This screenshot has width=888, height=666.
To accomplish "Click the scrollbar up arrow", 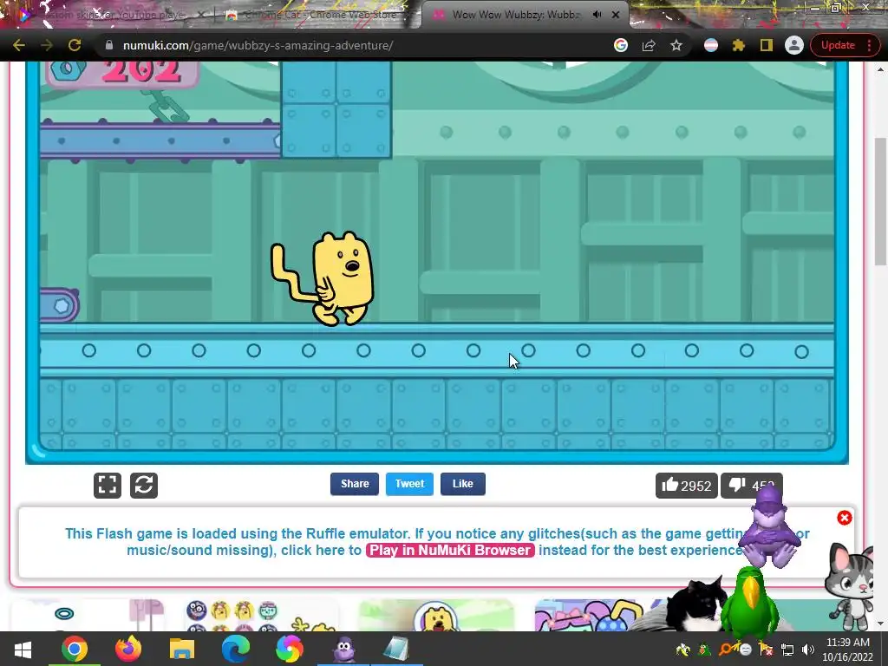I will coord(879,69).
